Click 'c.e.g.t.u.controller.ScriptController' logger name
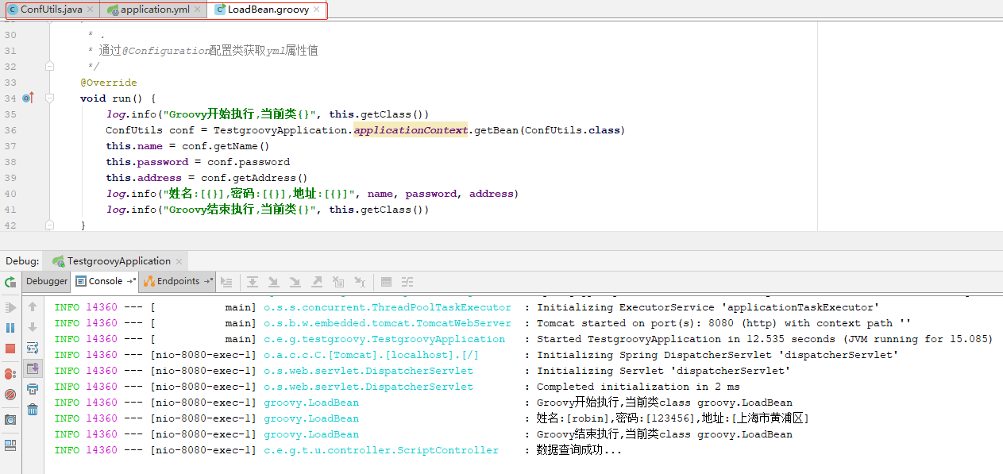This screenshot has width=1003, height=474. (381, 450)
